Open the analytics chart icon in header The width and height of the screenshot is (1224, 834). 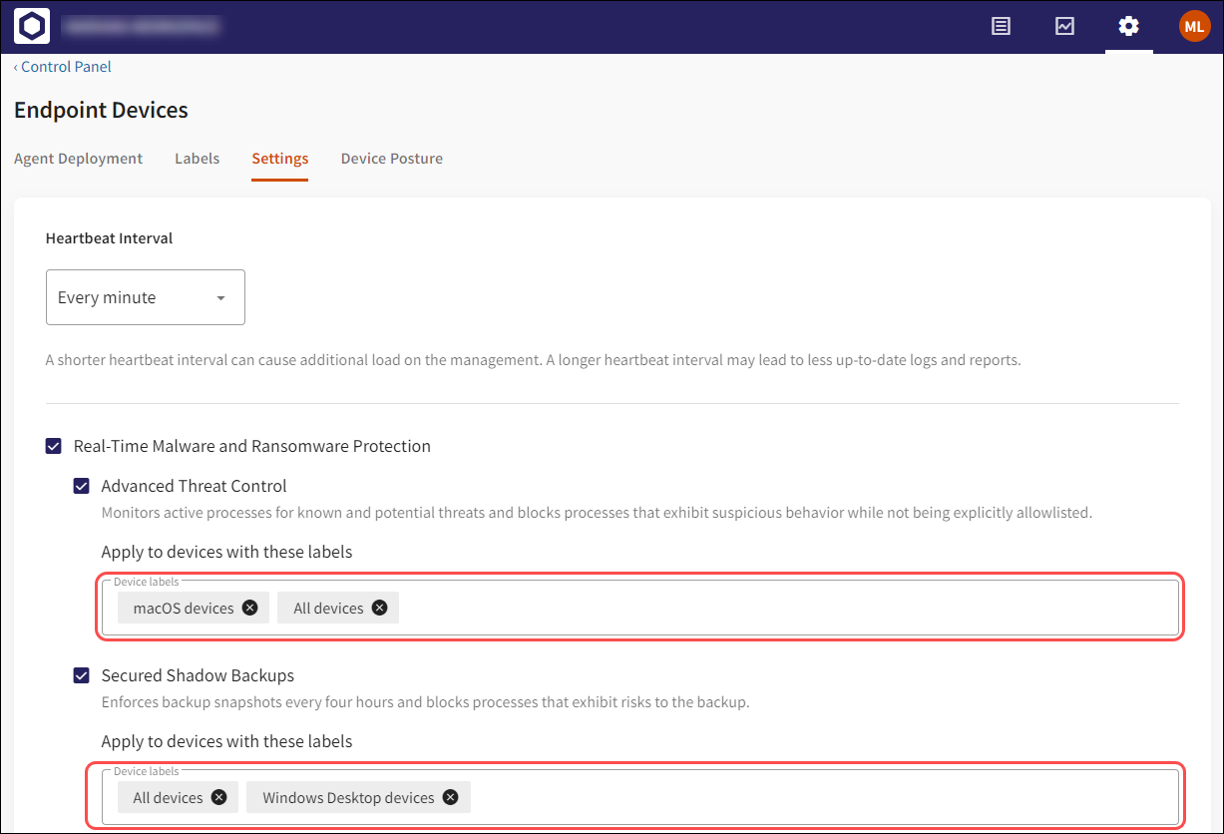click(x=1064, y=27)
